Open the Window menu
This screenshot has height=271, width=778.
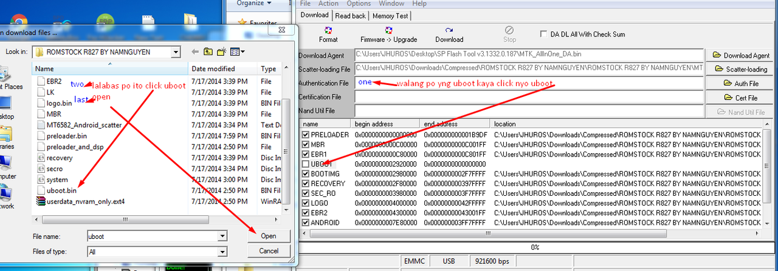(391, 4)
